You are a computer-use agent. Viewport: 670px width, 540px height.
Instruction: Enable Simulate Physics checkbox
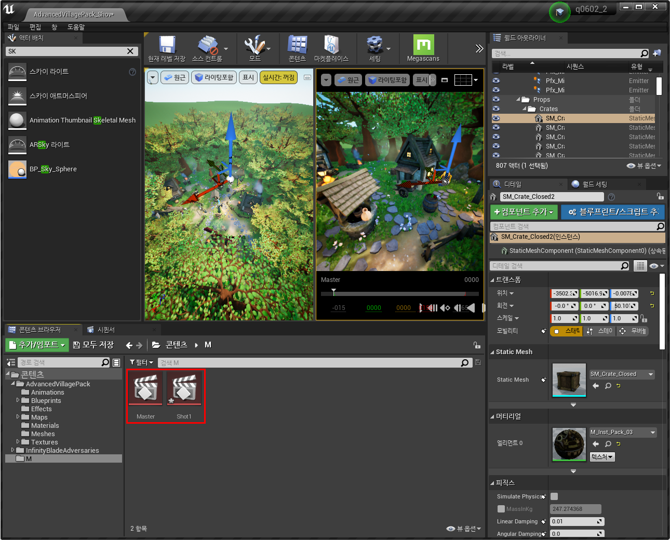point(554,496)
